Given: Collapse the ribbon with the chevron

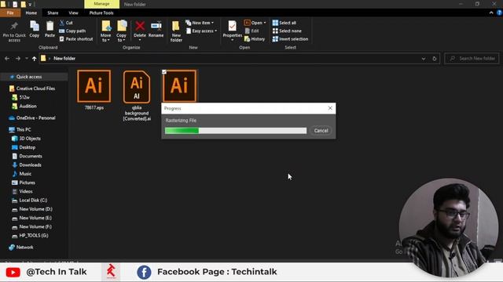Looking at the screenshot, I should click(491, 13).
